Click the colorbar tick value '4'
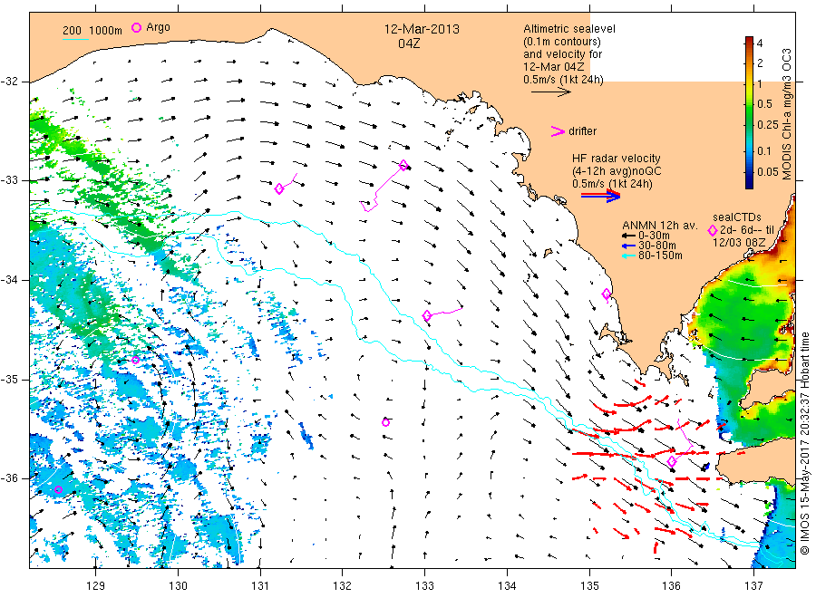The width and height of the screenshot is (816, 598). coord(760,43)
